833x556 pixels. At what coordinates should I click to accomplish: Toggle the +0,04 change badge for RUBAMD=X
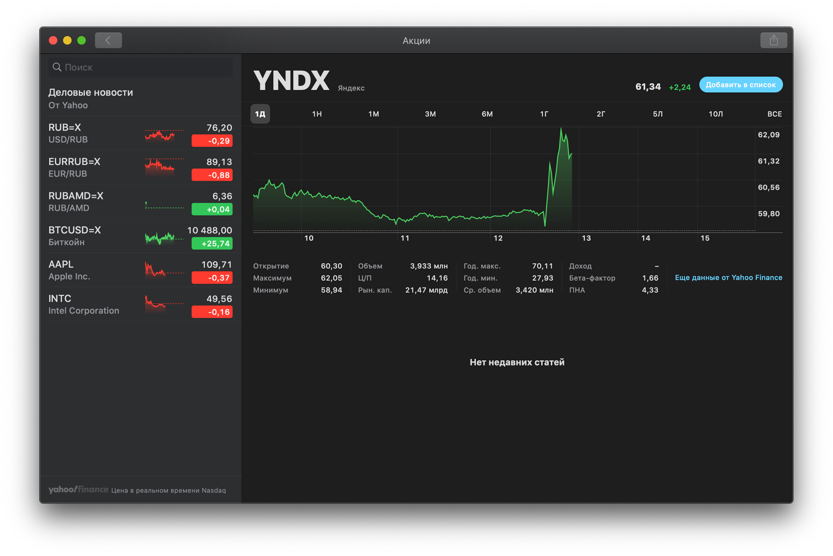212,209
